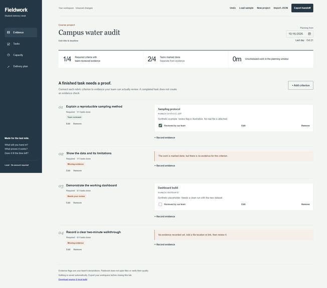Screen dimensions: 327x288
Task: Click Explain a reproducible sampling method heading
Action: [94, 107]
